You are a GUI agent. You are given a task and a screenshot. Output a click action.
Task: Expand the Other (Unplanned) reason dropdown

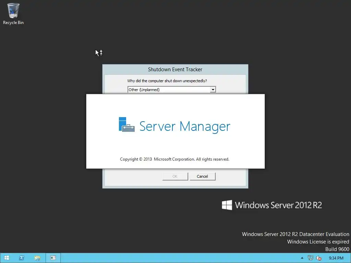pos(213,90)
